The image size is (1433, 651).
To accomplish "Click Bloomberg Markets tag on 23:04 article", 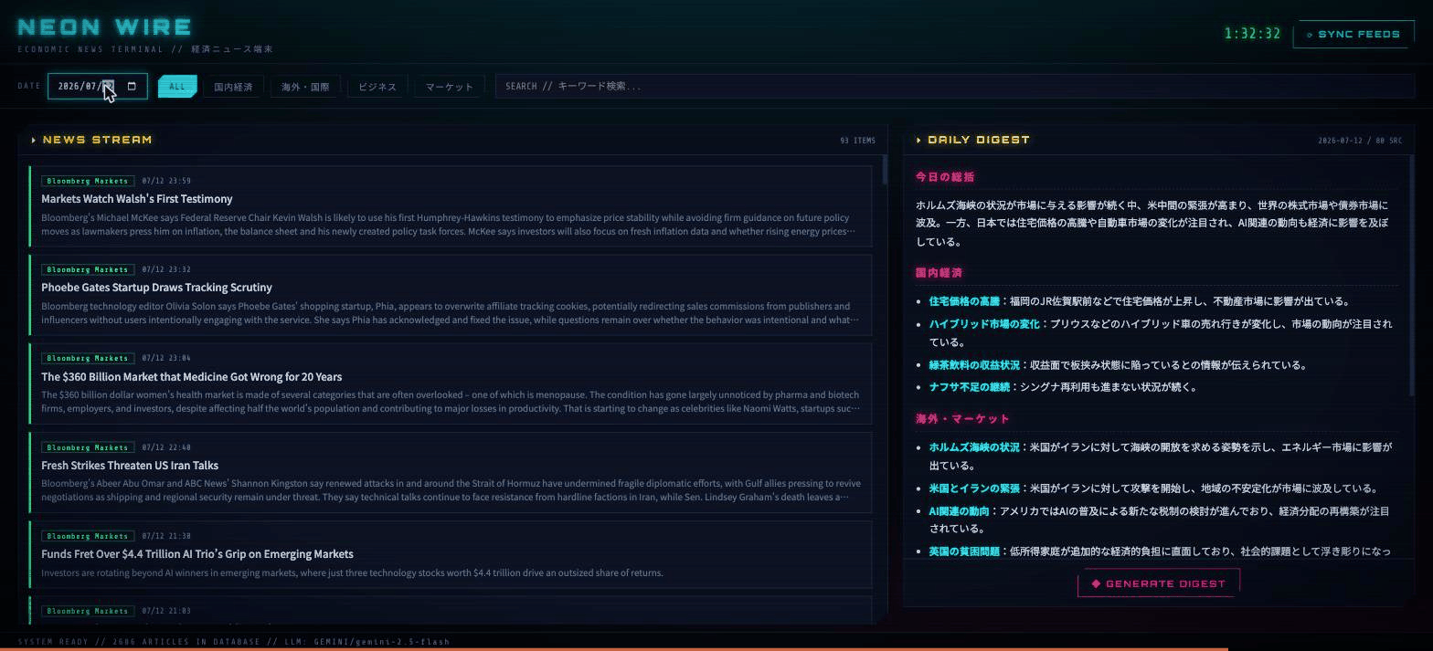I will point(88,358).
